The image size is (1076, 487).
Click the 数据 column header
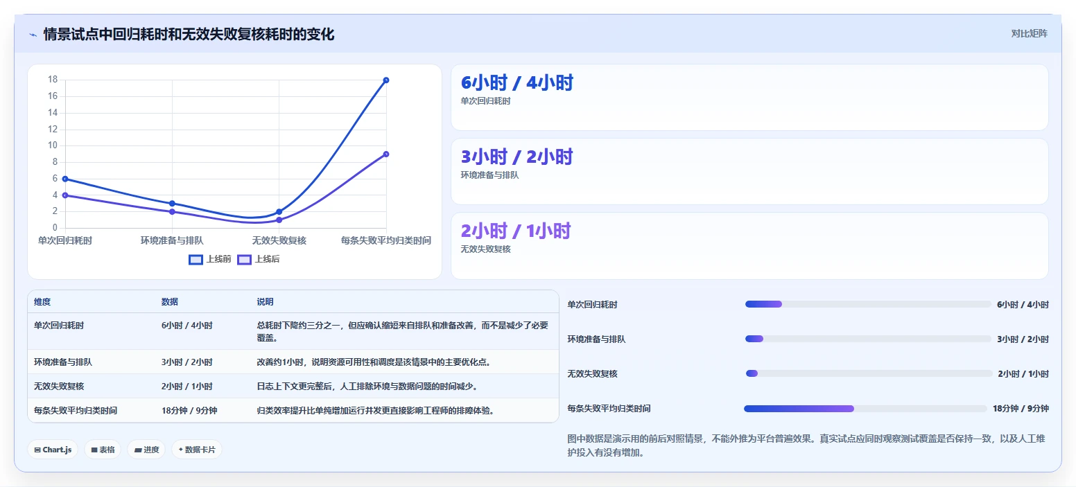pyautogui.click(x=170, y=302)
